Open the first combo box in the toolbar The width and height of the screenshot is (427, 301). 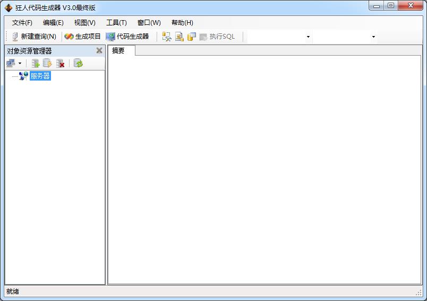[x=308, y=37]
